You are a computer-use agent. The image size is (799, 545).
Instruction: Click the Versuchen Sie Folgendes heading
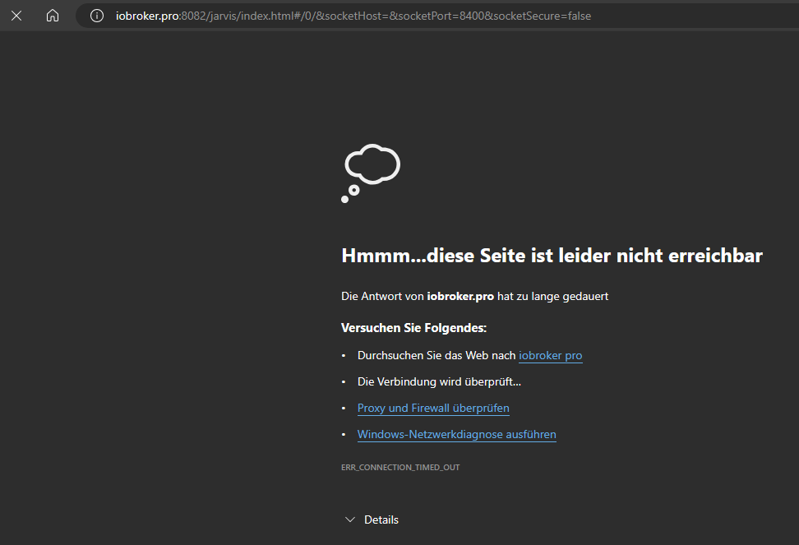click(413, 327)
